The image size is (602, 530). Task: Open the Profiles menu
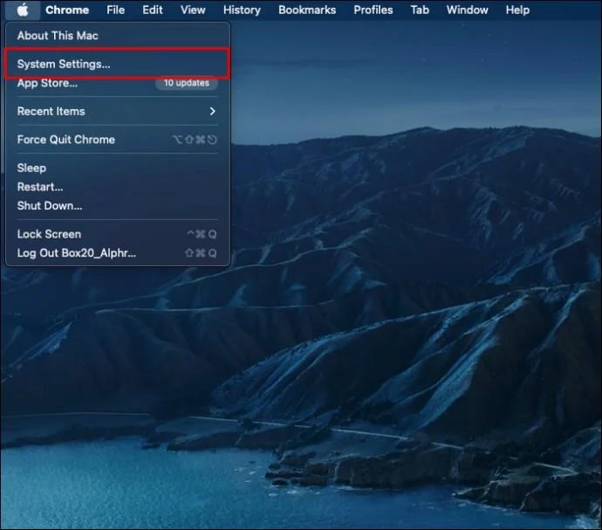point(373,10)
